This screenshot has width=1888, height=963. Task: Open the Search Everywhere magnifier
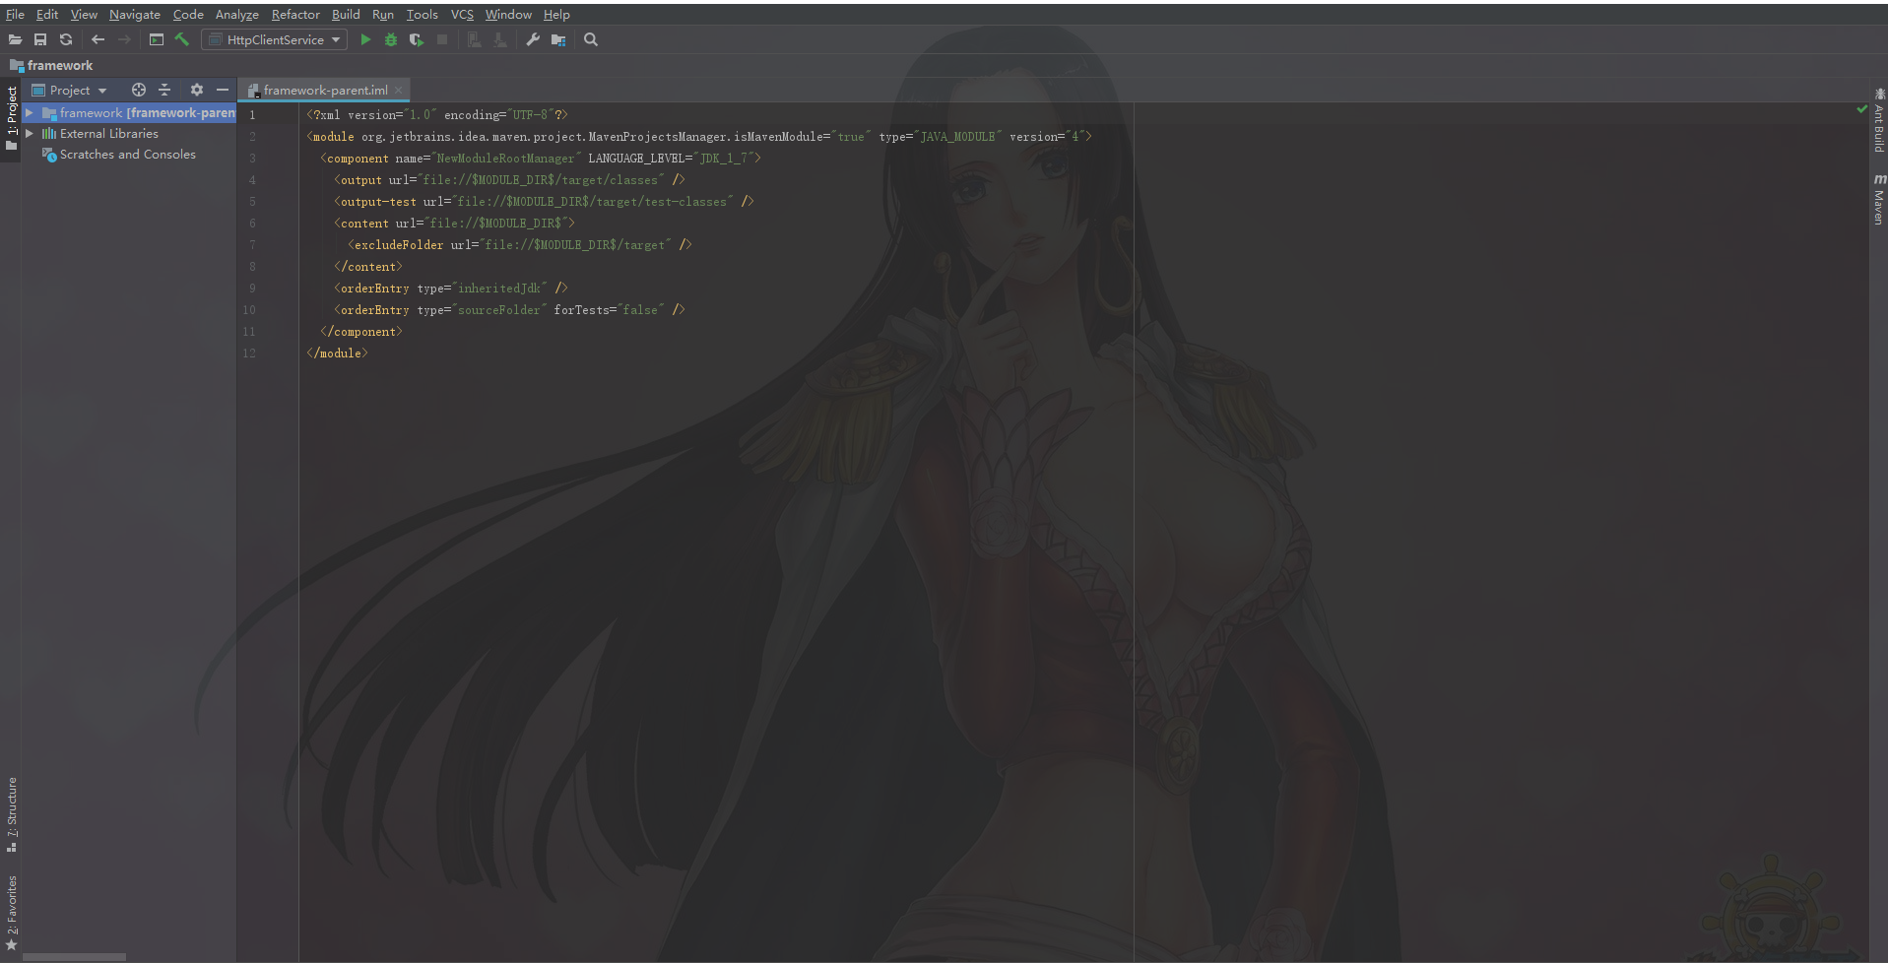tap(590, 39)
